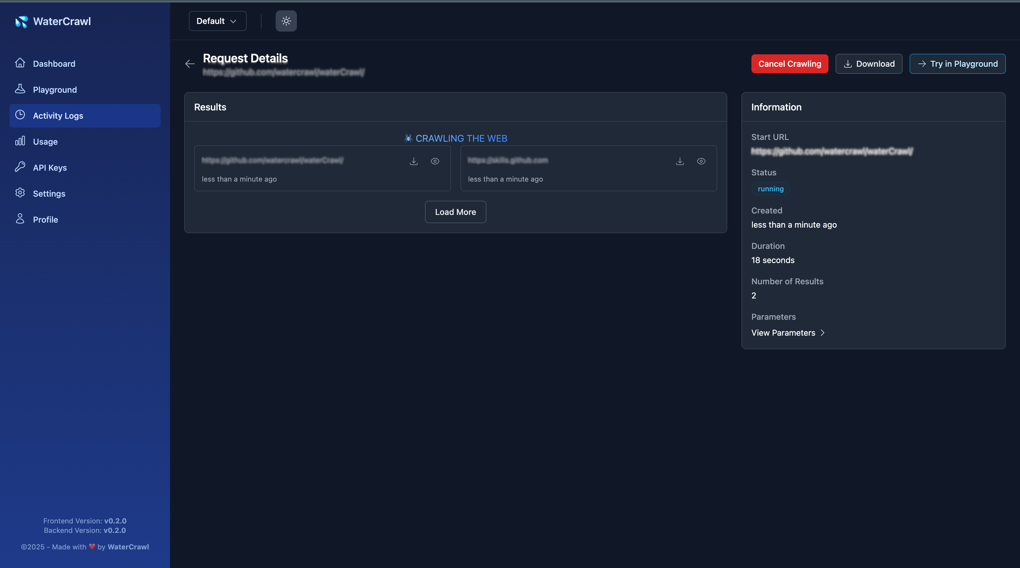Expand View Parameters chevron
The height and width of the screenshot is (568, 1020).
point(823,333)
